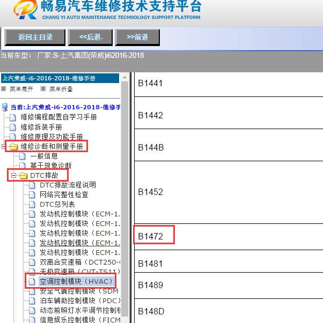The height and width of the screenshot is (323, 323).
Task: Select the DTC排故 folder label
Action: (44, 175)
